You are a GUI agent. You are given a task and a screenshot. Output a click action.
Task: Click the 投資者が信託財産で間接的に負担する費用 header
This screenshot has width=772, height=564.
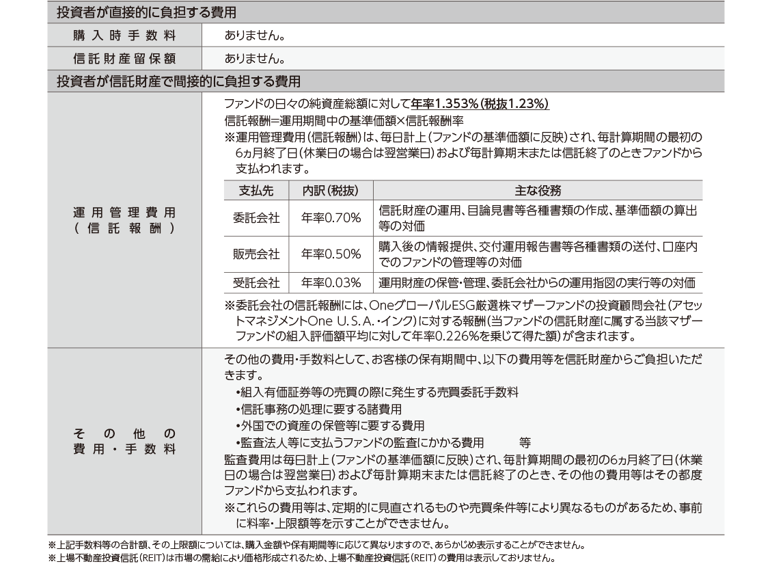point(178,81)
